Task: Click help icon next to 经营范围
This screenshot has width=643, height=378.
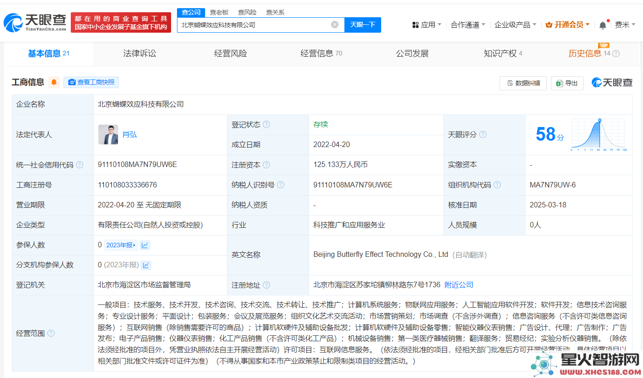Action: click(x=51, y=333)
